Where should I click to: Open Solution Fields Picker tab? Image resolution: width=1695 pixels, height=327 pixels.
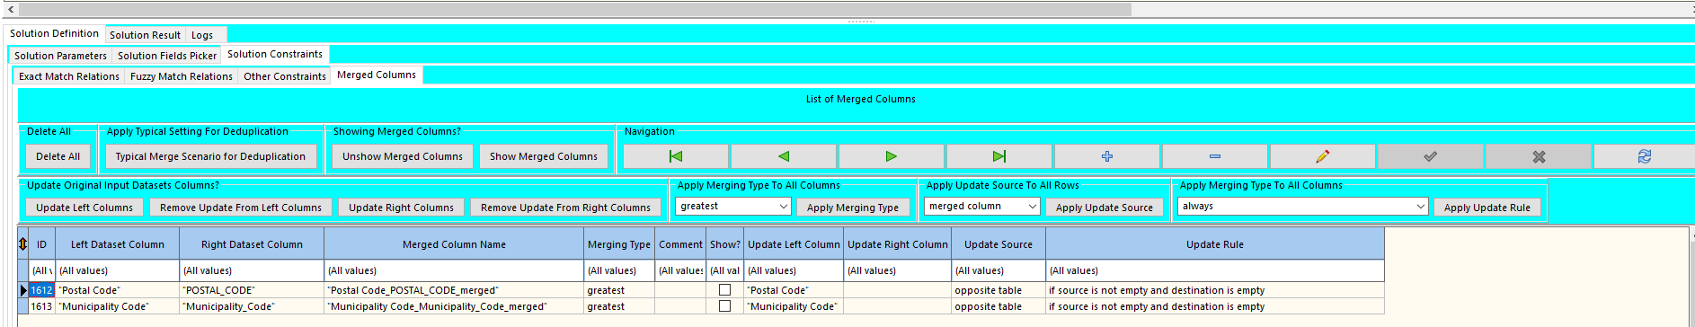coord(167,56)
